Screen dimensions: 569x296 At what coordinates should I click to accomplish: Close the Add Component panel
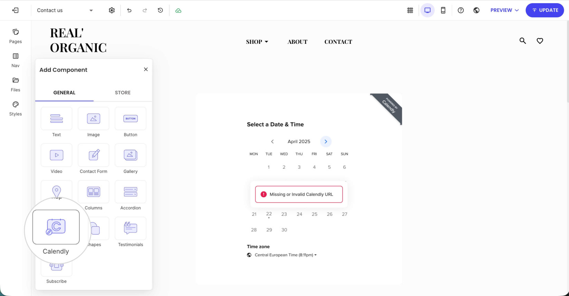point(146,69)
